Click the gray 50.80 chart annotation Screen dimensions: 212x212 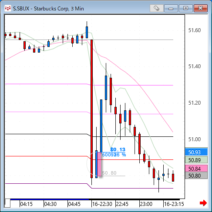[x=109, y=173]
